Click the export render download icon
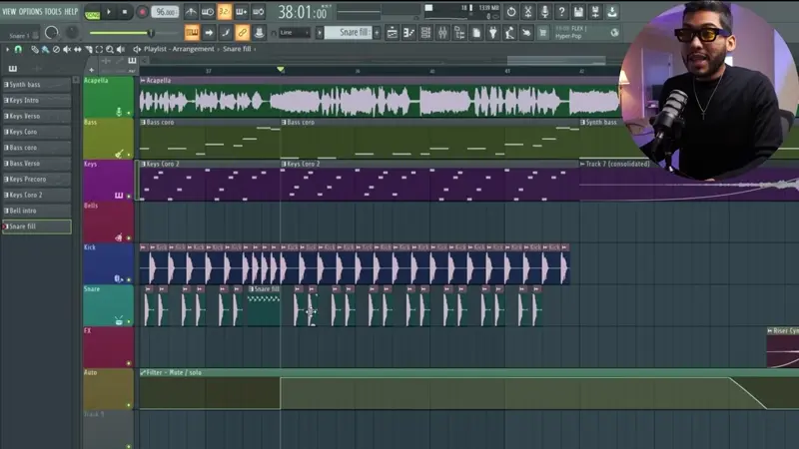Image resolution: width=799 pixels, height=449 pixels. 612,11
